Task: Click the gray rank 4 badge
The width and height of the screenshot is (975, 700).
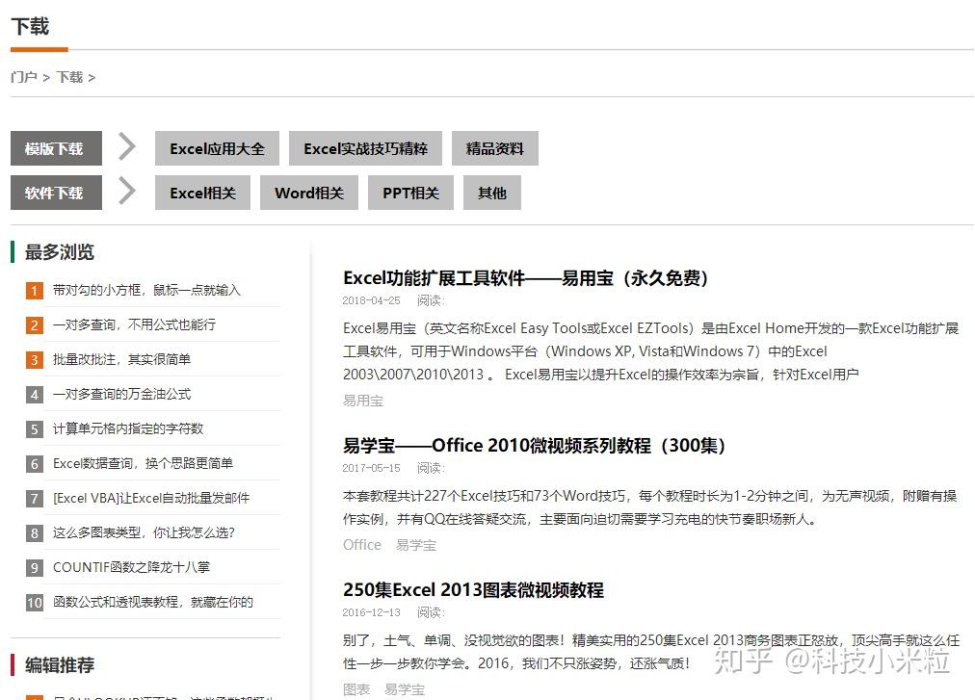Action: pos(34,394)
